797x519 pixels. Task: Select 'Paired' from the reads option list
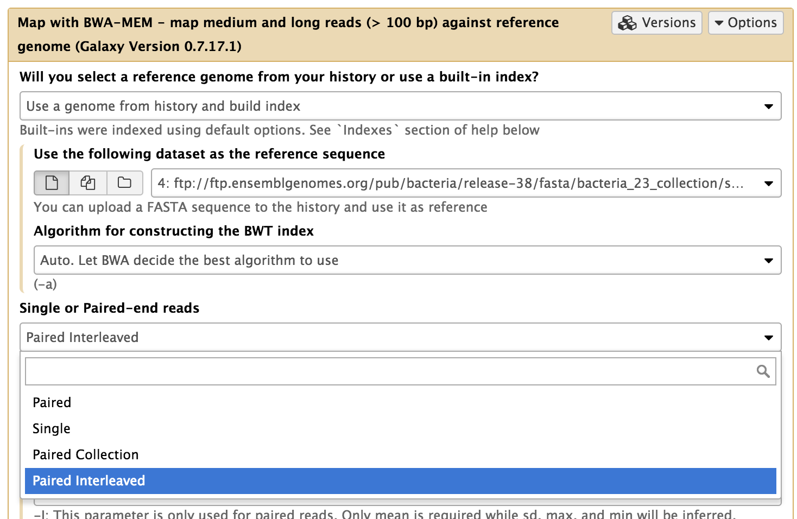coord(52,402)
